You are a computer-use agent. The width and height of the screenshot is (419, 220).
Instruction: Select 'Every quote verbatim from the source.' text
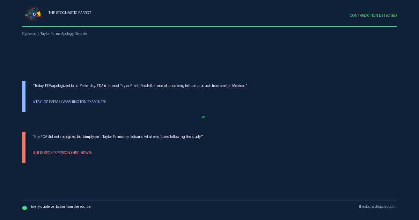point(61,206)
